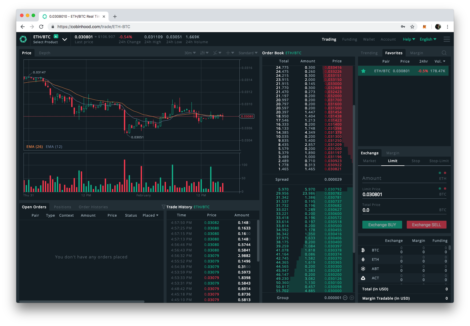
Task: Reload the page
Action: (41, 27)
